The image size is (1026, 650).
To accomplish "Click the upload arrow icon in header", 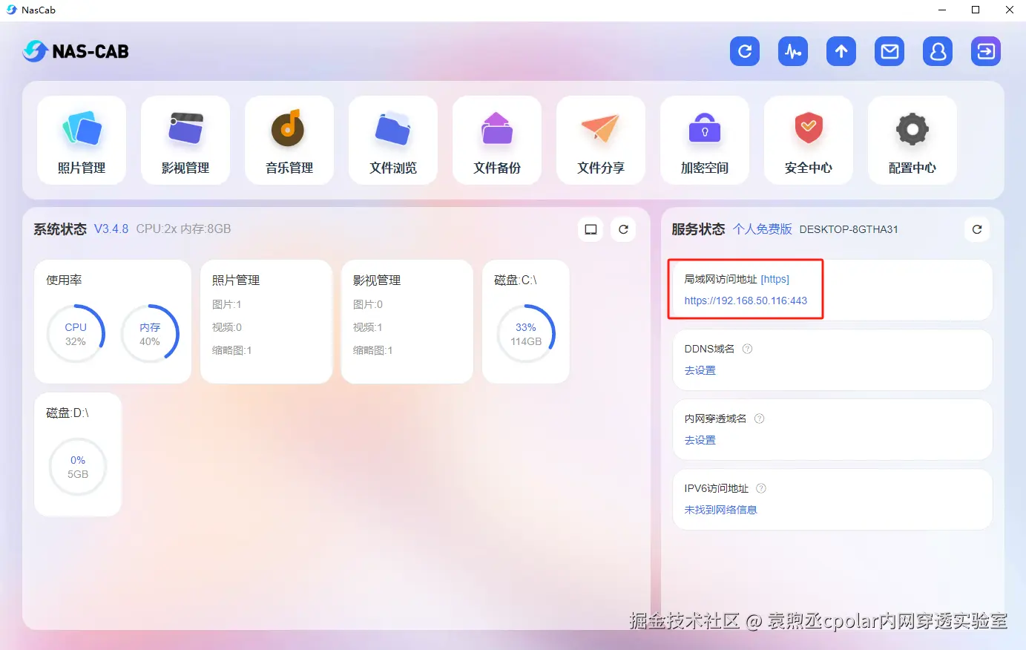I will click(x=841, y=51).
